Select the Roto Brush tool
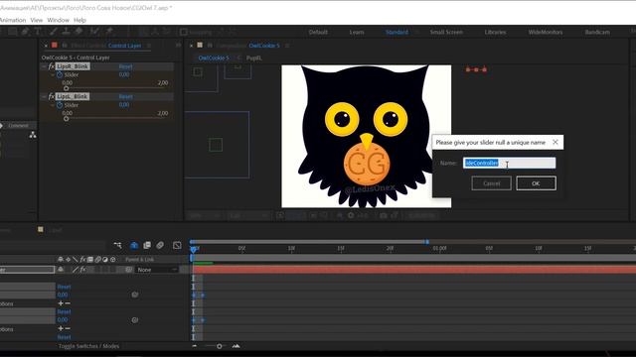The image size is (636, 357). 94,32
